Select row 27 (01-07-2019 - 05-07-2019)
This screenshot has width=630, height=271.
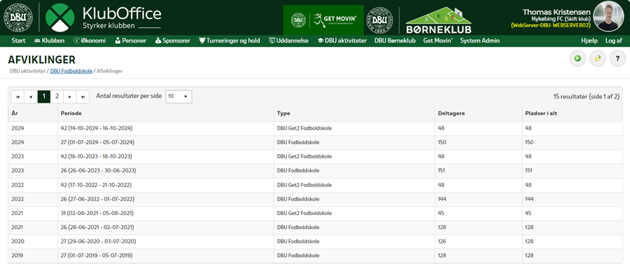coord(315,256)
